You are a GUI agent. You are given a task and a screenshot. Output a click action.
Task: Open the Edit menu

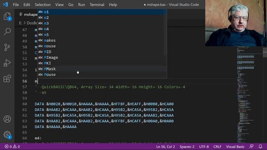tap(27, 5)
